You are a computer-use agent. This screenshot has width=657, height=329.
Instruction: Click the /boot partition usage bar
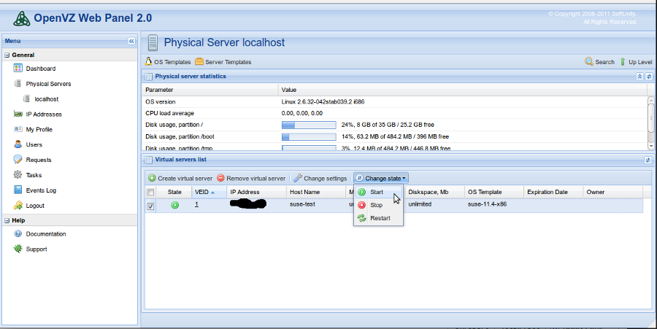tap(309, 136)
